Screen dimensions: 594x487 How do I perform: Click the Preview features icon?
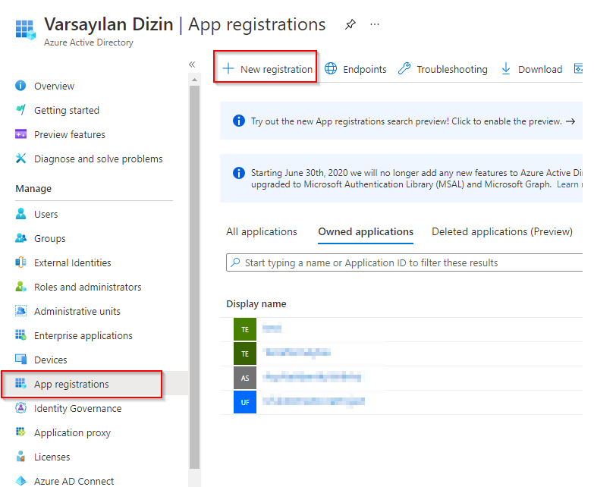pos(20,134)
